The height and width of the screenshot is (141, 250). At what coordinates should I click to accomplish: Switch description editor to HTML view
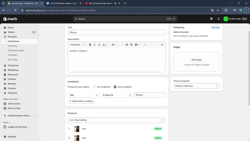[162, 45]
